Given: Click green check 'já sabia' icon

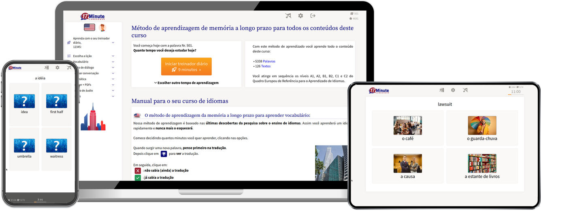Looking at the screenshot, I should point(138,177).
